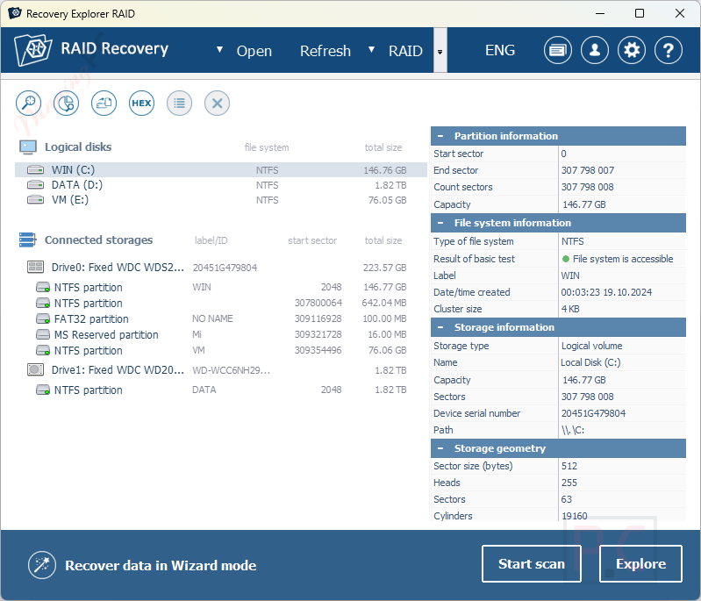The width and height of the screenshot is (701, 601).
Task: Select the WIN (C:) logical disk
Action: coord(221,170)
